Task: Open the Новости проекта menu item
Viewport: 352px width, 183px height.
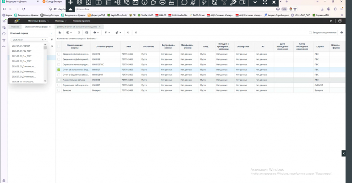Action: (x=82, y=21)
